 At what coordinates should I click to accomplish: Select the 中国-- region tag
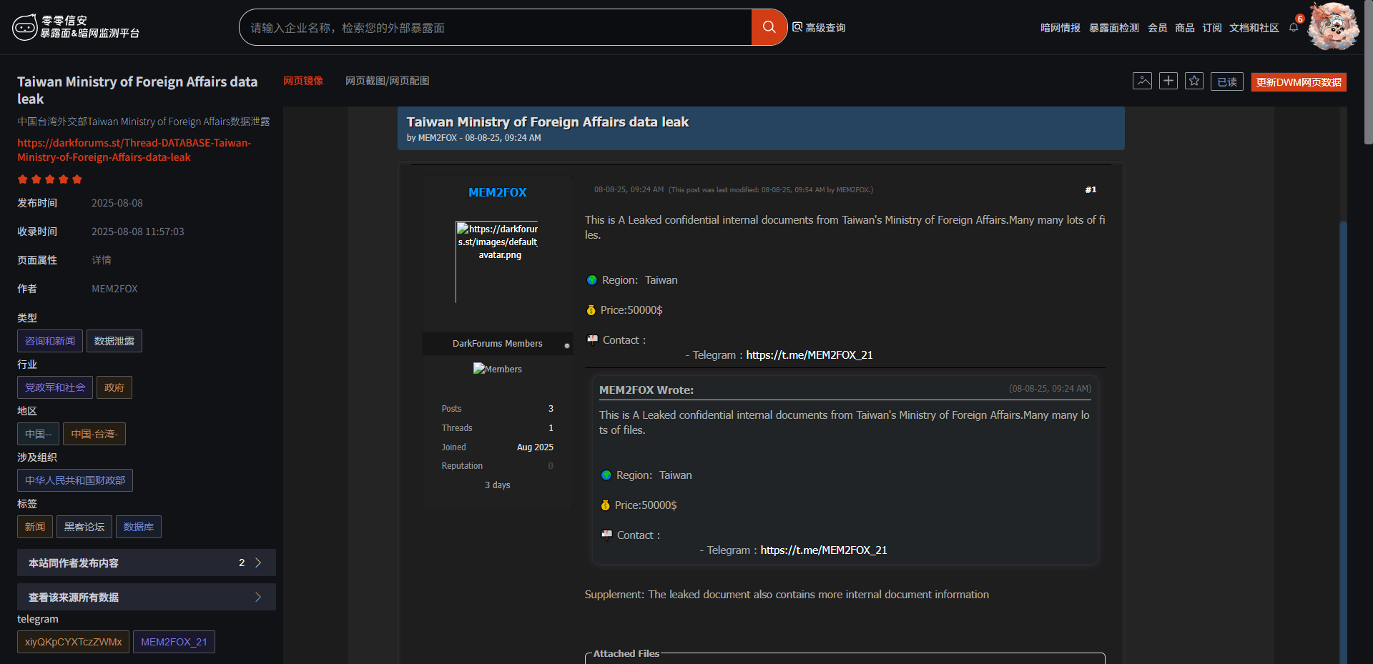pos(39,434)
